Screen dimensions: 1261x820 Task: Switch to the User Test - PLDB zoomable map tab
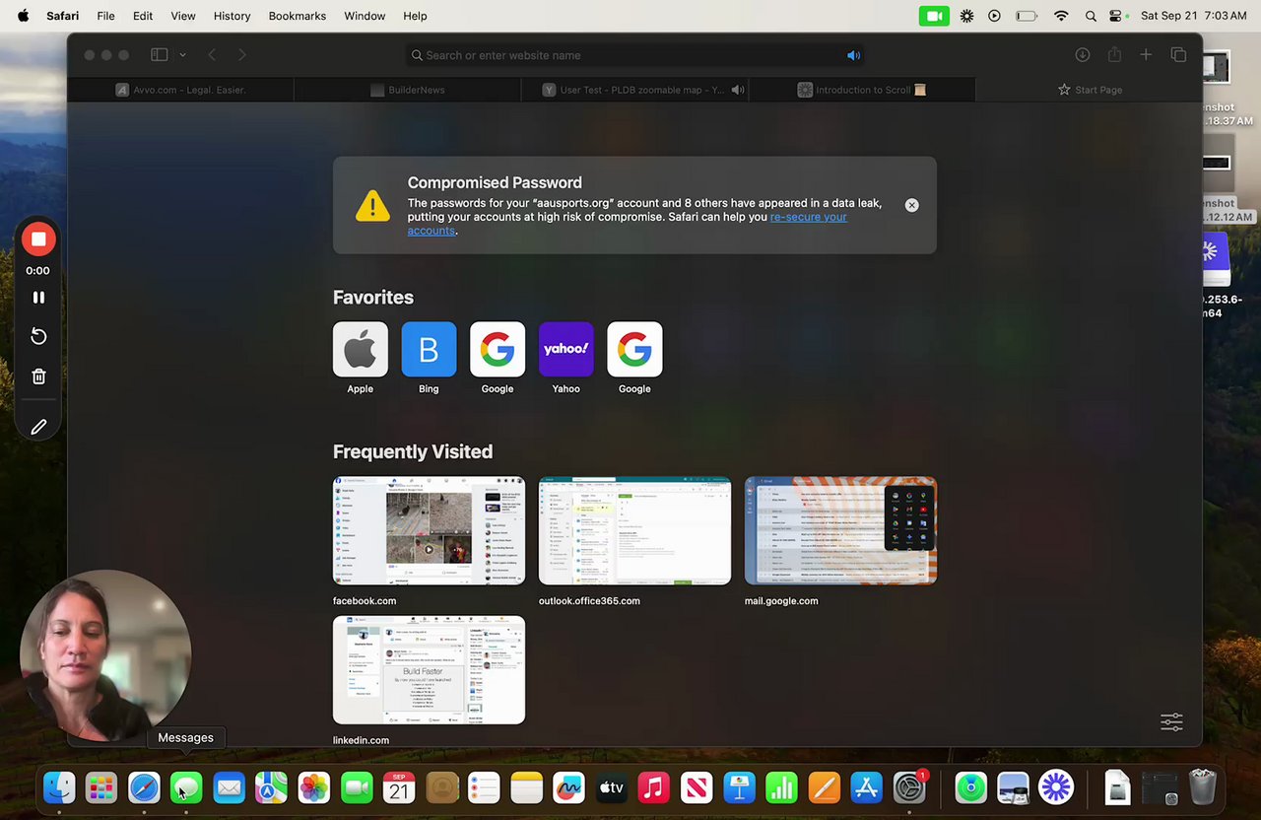point(634,90)
